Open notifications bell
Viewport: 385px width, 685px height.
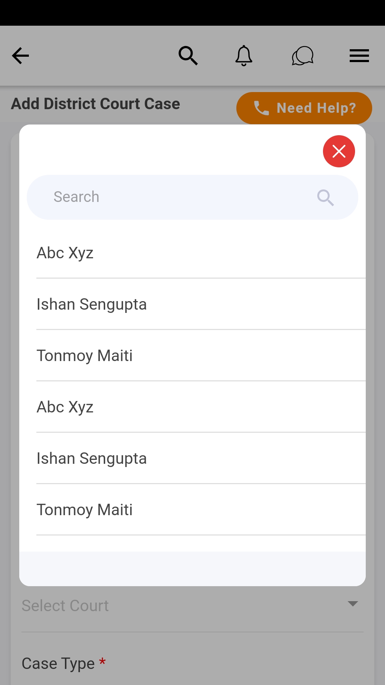(x=244, y=56)
